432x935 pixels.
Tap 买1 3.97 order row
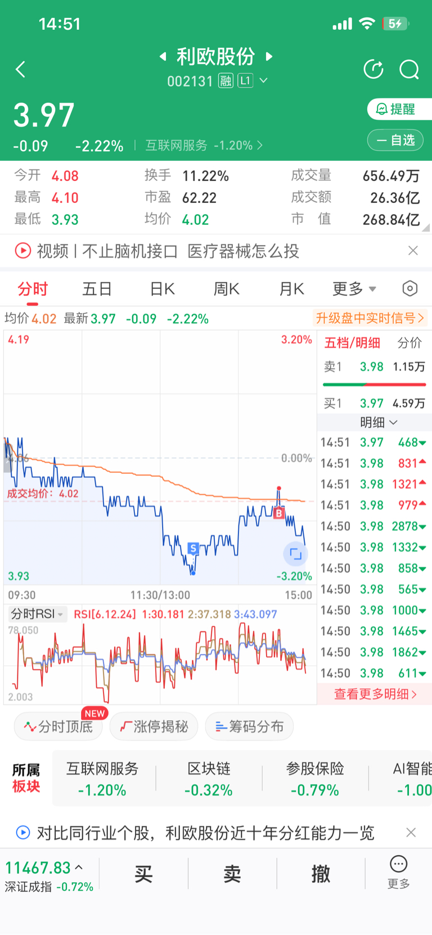point(374,403)
